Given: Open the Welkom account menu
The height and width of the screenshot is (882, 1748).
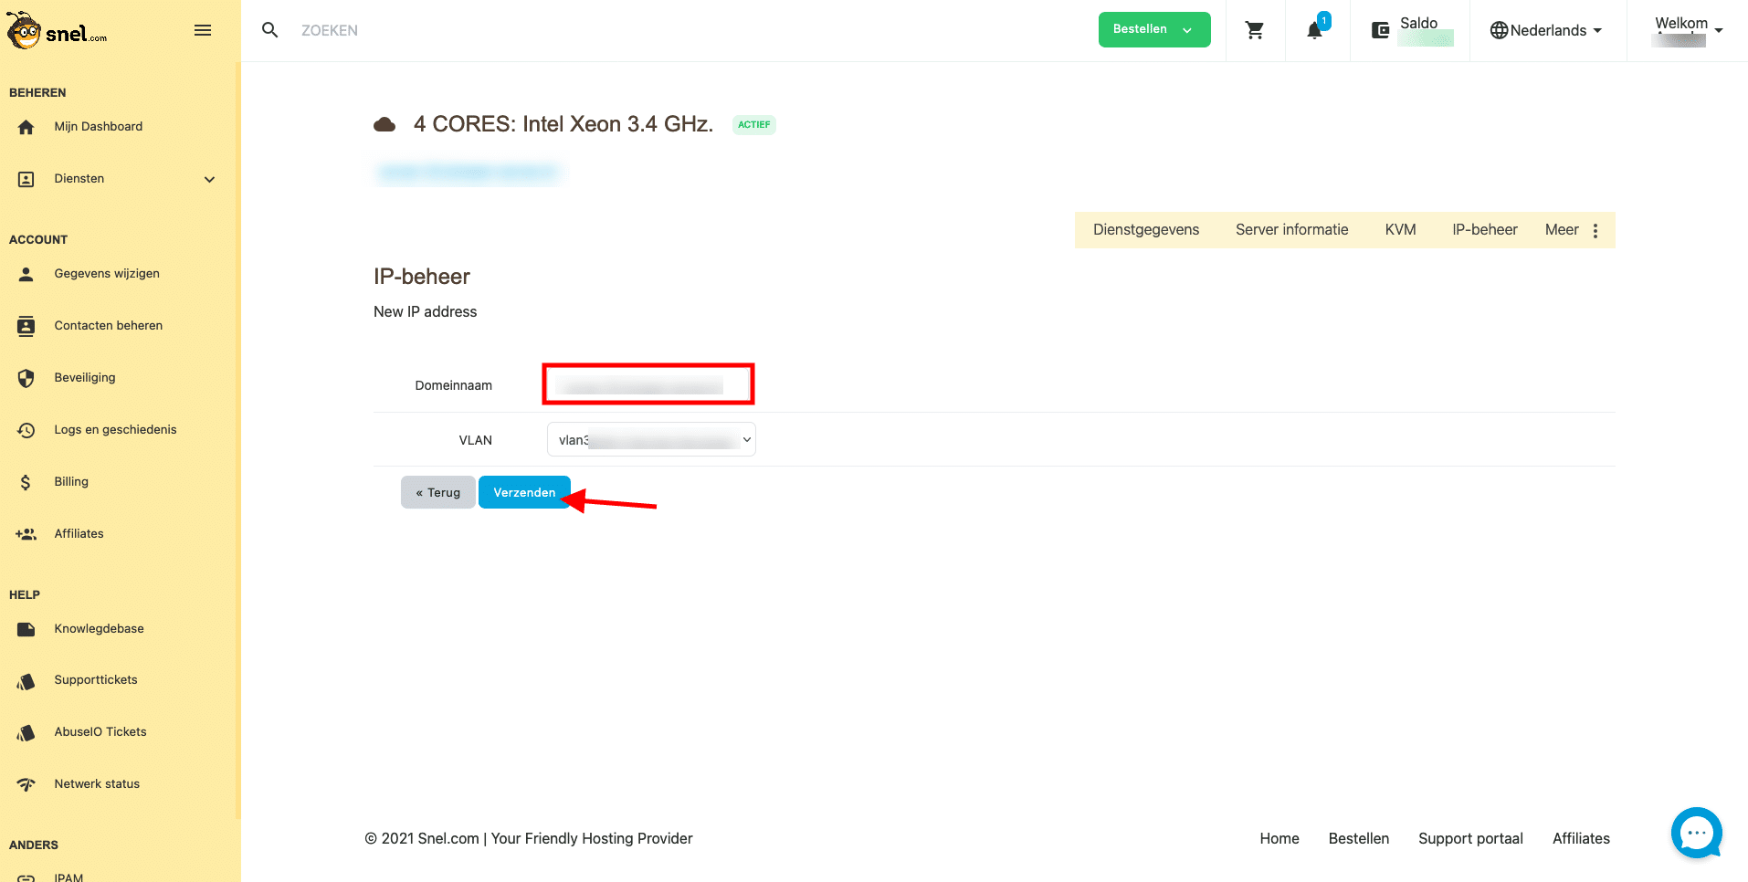Looking at the screenshot, I should click(x=1687, y=30).
